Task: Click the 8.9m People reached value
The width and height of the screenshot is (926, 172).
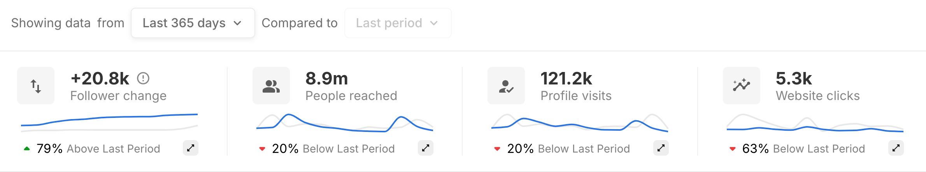Action: coord(326,79)
